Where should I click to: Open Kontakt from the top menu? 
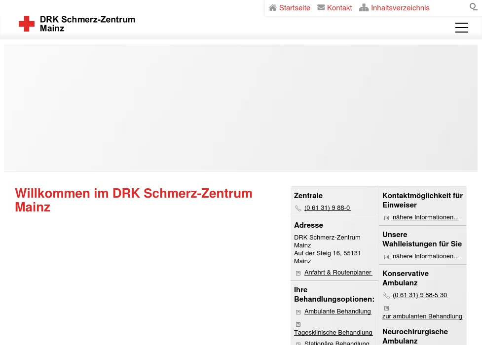[339, 8]
